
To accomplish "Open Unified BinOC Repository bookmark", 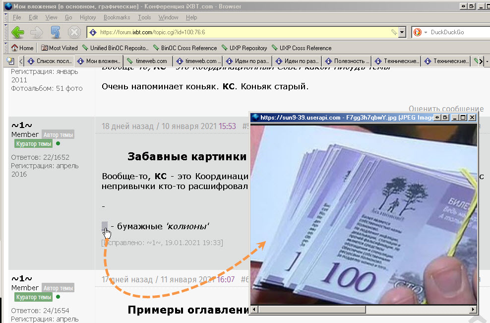I will click(116, 48).
